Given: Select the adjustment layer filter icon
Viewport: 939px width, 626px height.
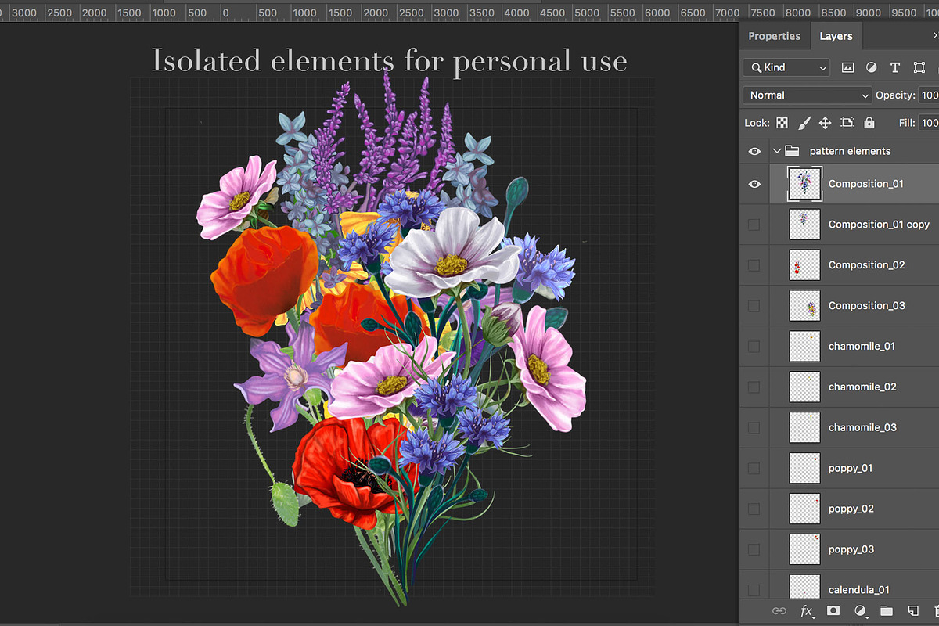Looking at the screenshot, I should pyautogui.click(x=872, y=68).
